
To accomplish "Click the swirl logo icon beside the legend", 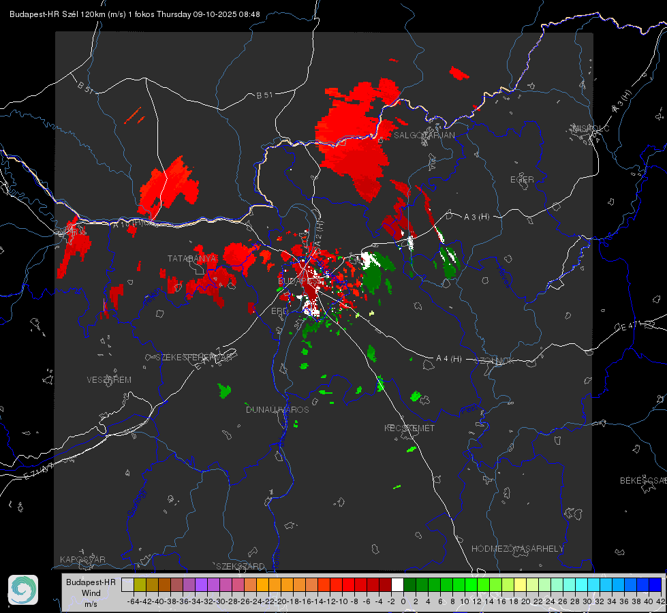I will point(23,590).
